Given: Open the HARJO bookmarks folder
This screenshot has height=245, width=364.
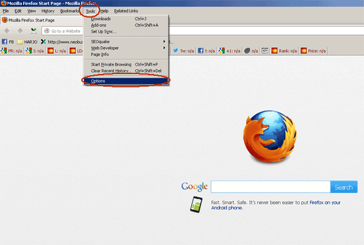Looking at the screenshot, I should click(27, 42).
